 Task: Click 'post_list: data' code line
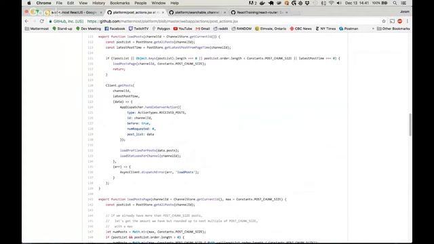[x=140, y=134]
